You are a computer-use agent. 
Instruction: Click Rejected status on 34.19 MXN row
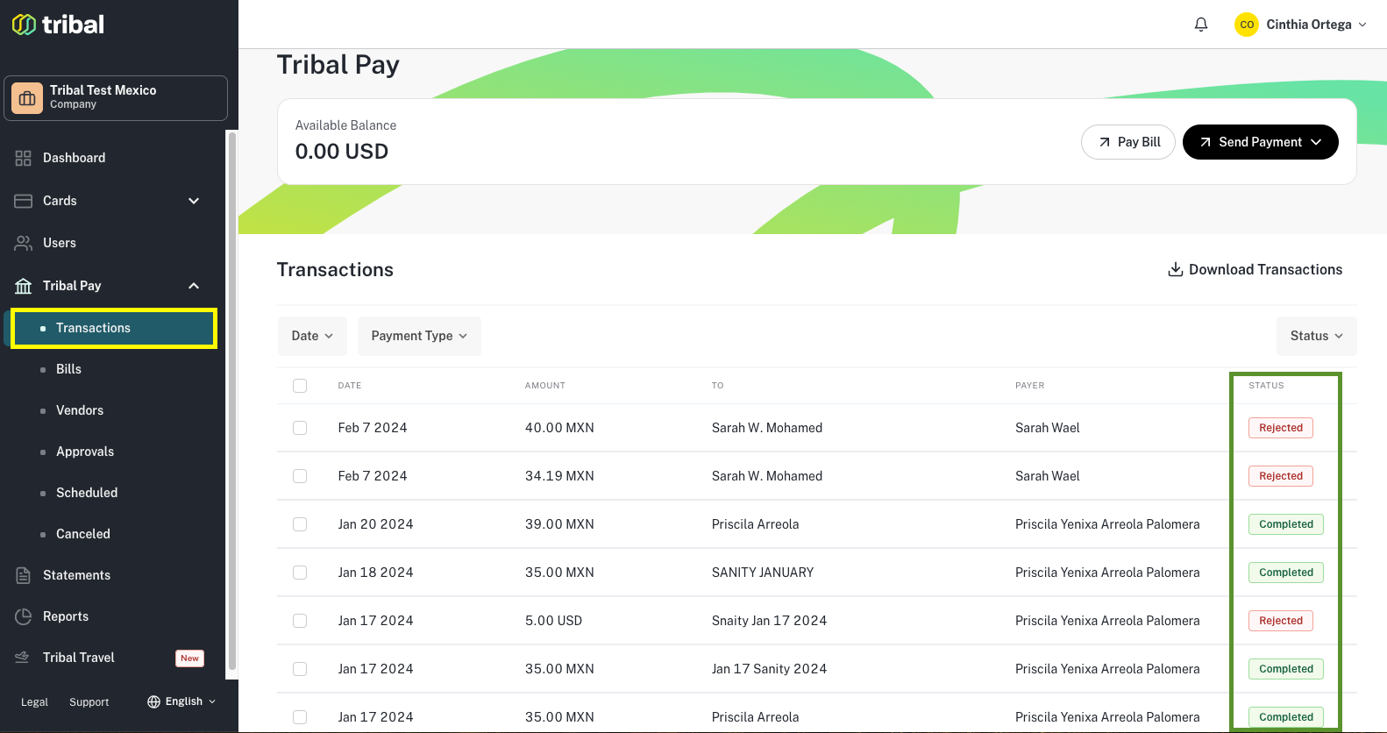[1281, 476]
